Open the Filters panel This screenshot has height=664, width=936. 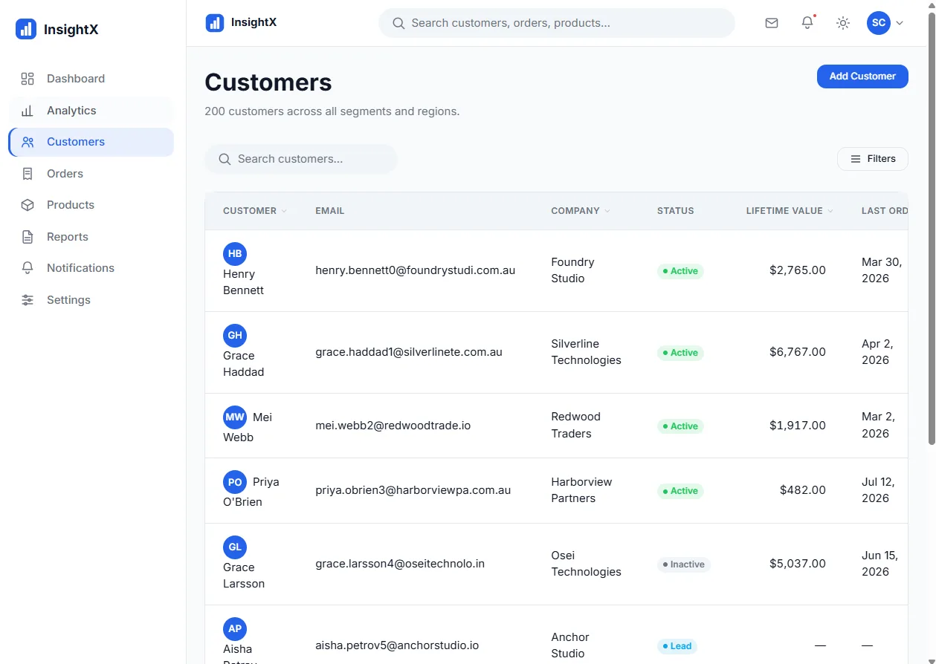click(873, 159)
